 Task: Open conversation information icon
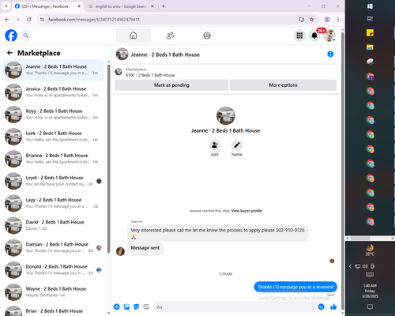pos(330,54)
